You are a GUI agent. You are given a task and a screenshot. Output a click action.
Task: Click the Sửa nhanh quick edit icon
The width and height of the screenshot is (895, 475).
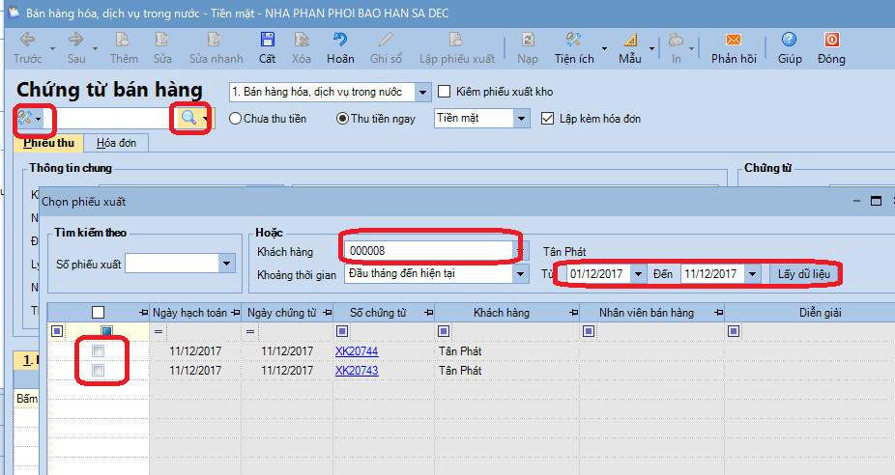(x=215, y=40)
